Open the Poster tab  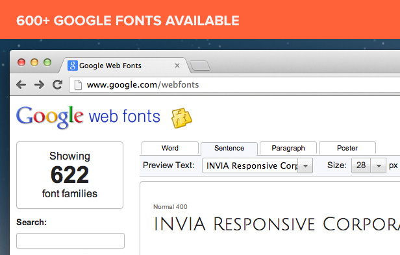(x=347, y=148)
